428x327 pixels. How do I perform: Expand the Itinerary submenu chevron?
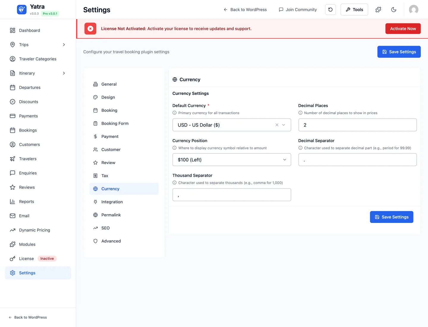[64, 73]
